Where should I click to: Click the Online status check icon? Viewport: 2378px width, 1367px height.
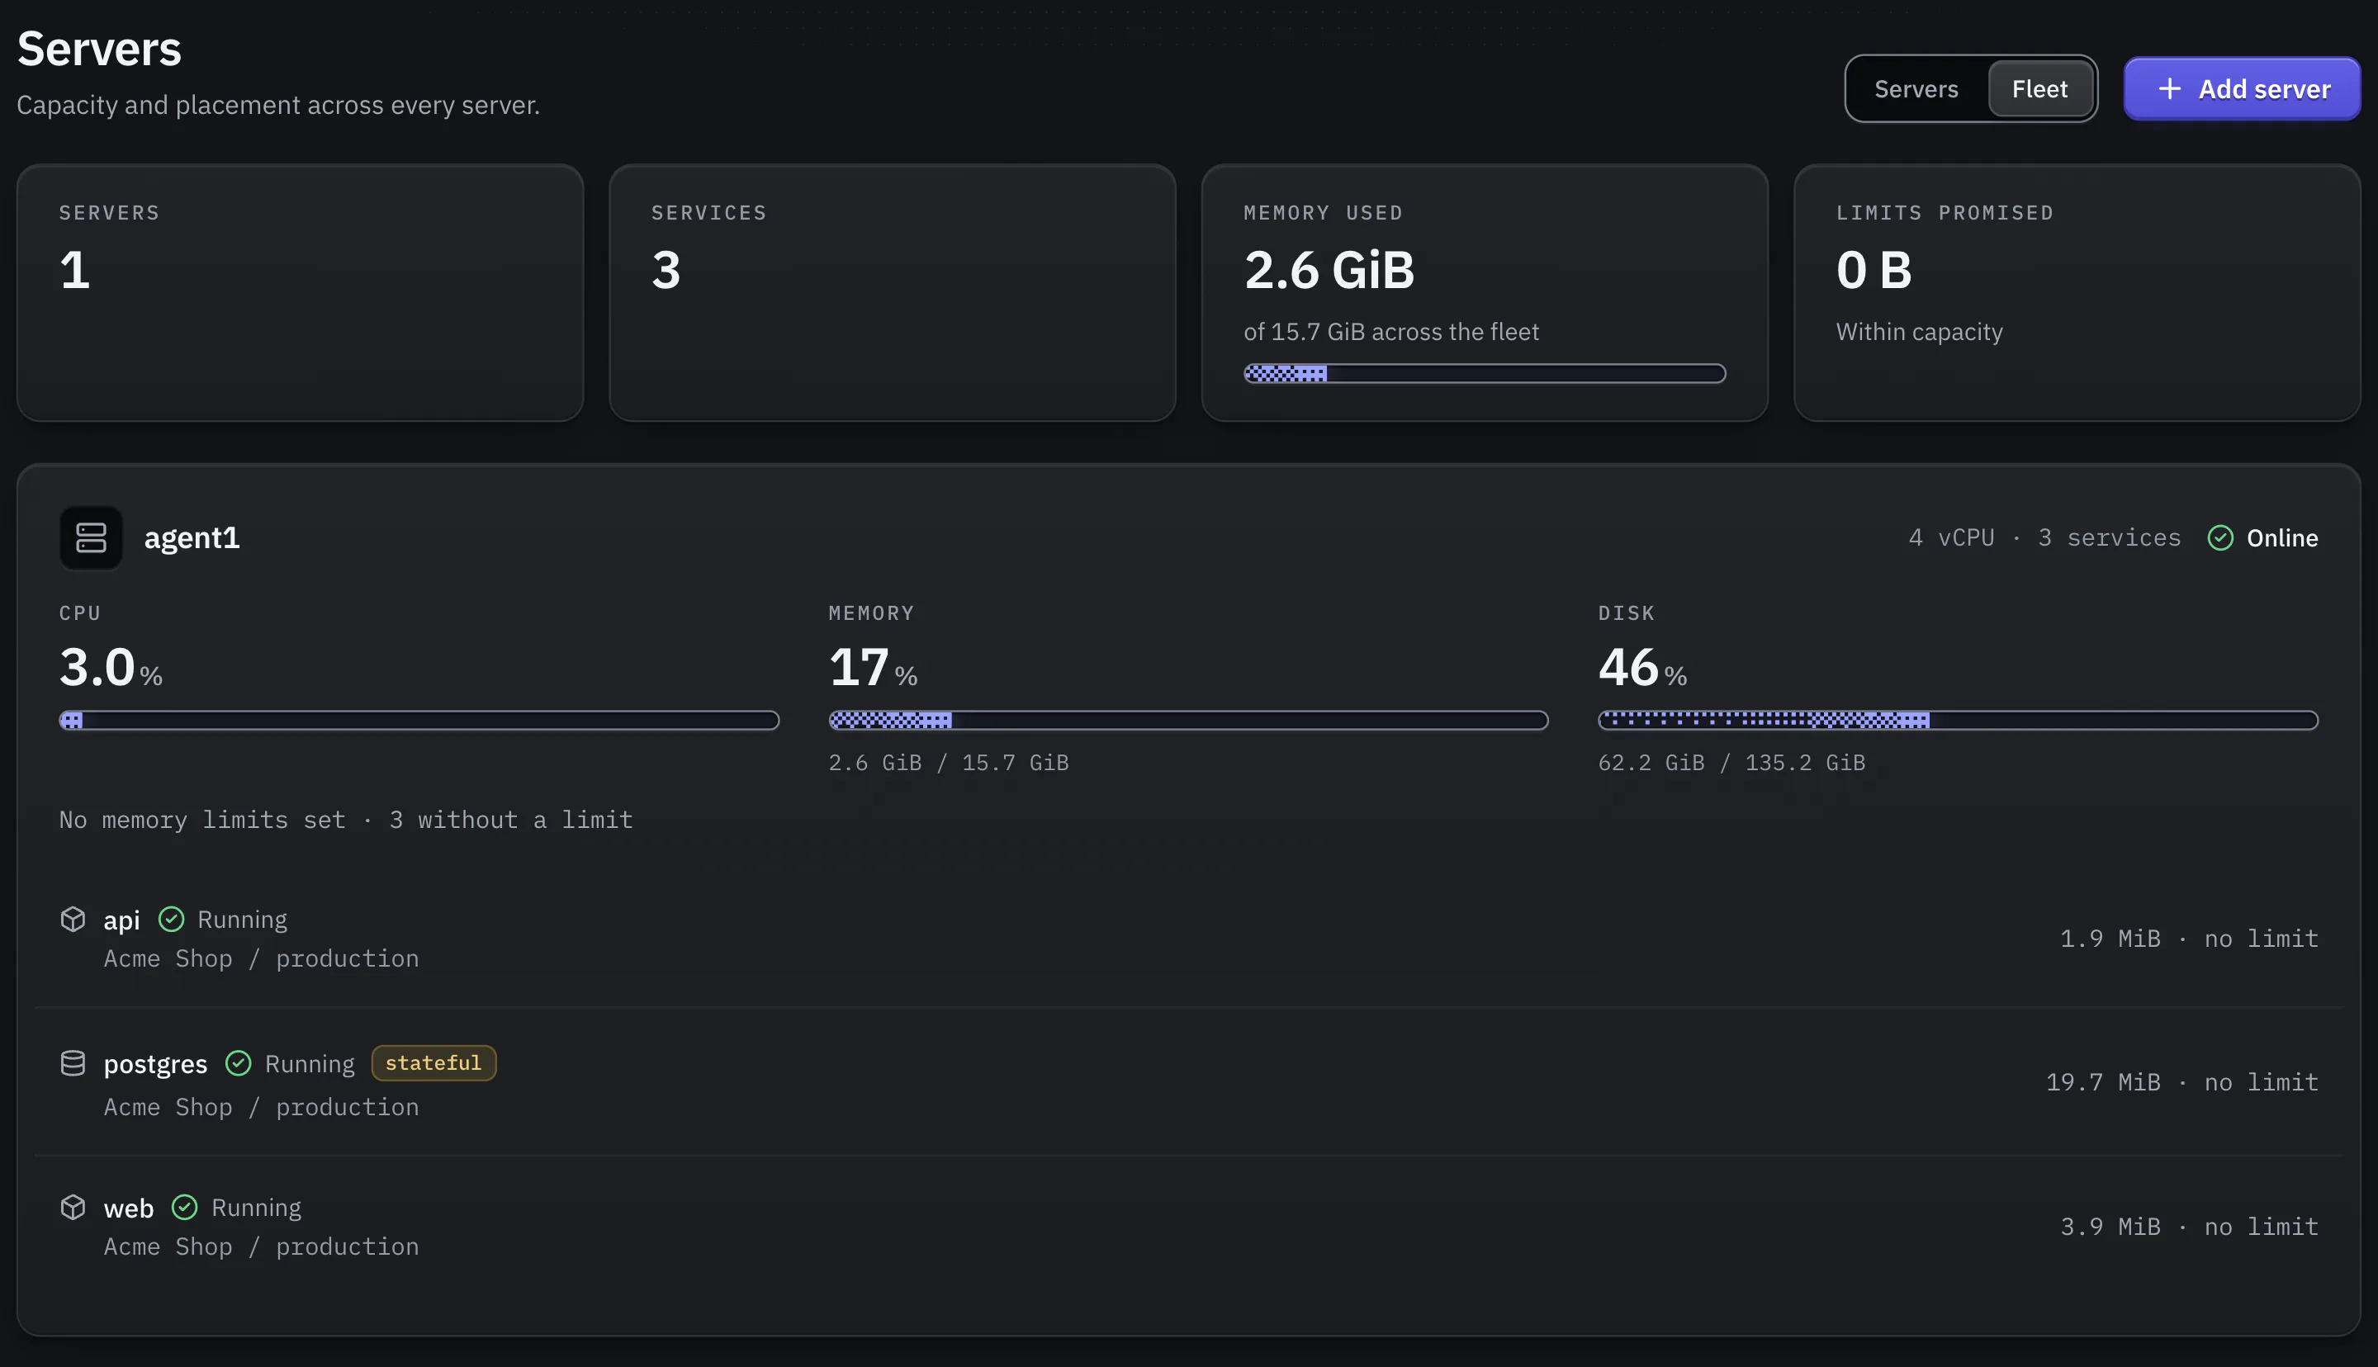(x=2220, y=538)
